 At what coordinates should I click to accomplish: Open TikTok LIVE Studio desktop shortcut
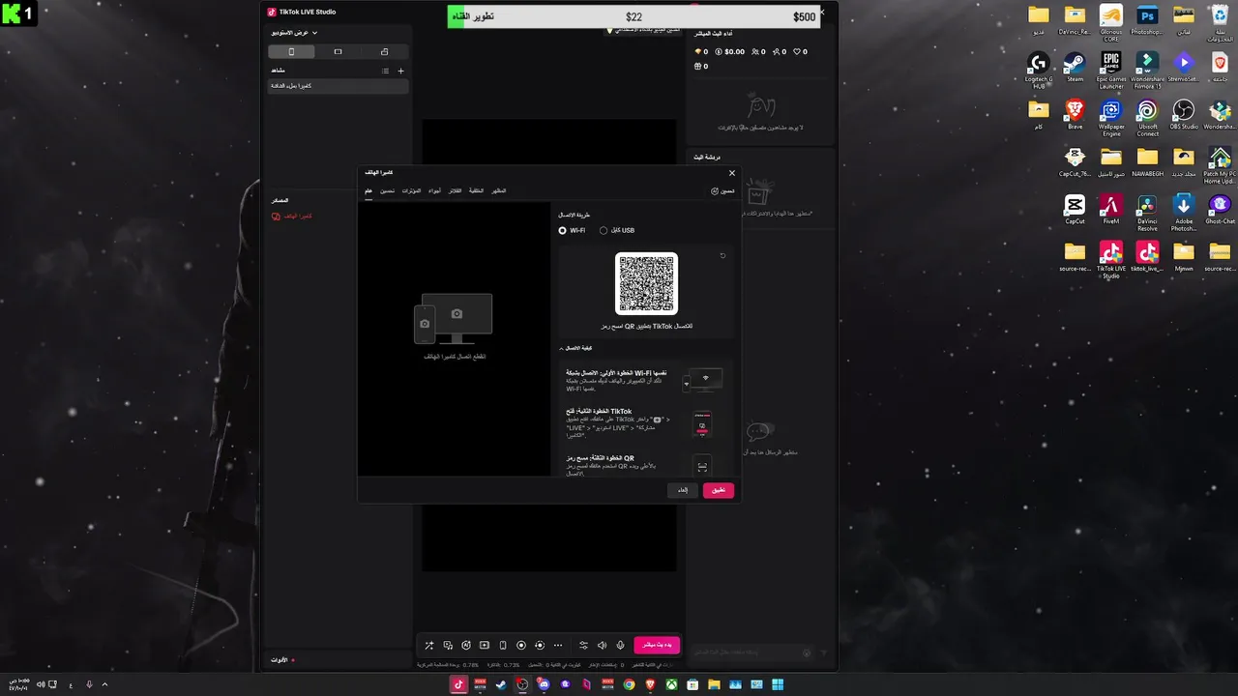pos(1111,259)
